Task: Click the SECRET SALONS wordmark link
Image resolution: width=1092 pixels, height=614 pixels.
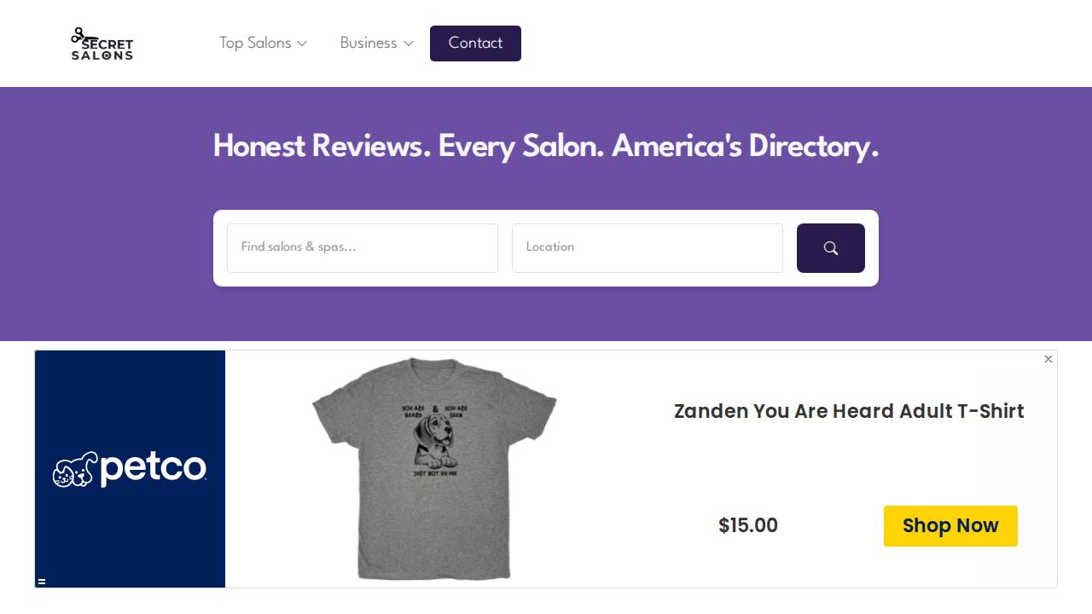Action: click(102, 49)
